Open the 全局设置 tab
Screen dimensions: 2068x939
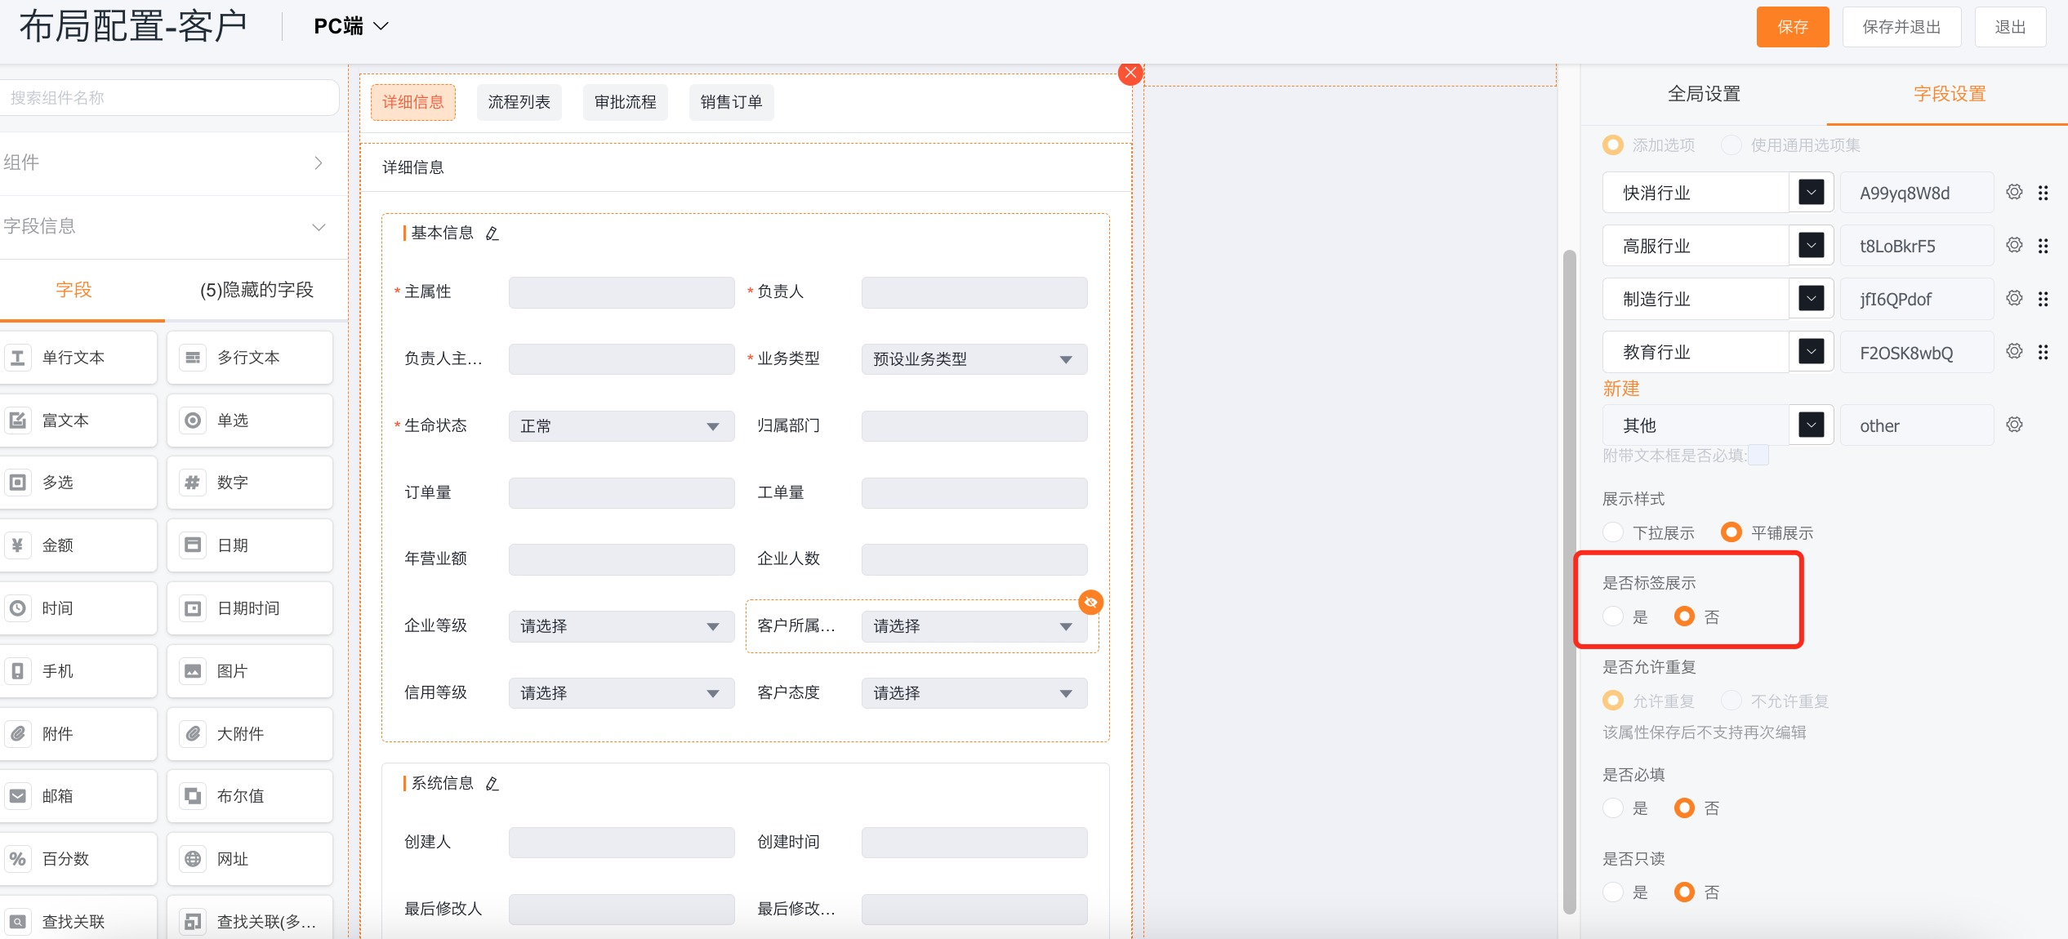[1704, 94]
